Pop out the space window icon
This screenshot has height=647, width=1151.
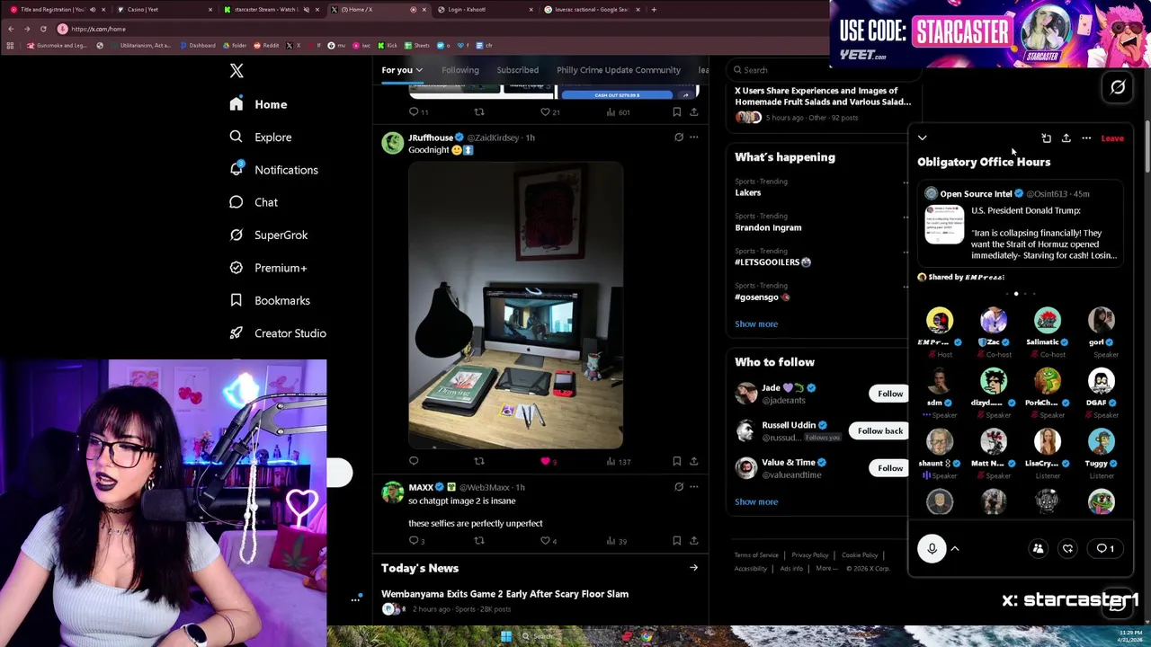1046,138
